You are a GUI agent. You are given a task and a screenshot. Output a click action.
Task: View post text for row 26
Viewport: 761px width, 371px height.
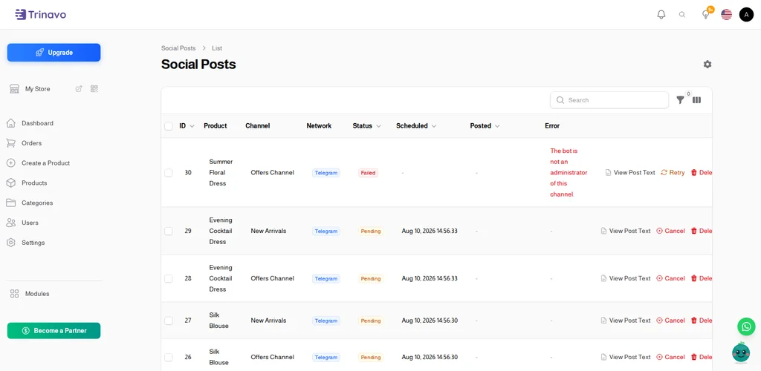[x=626, y=357]
